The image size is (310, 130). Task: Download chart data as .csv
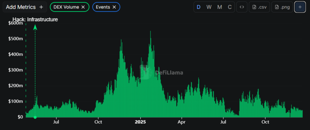[x=259, y=7]
